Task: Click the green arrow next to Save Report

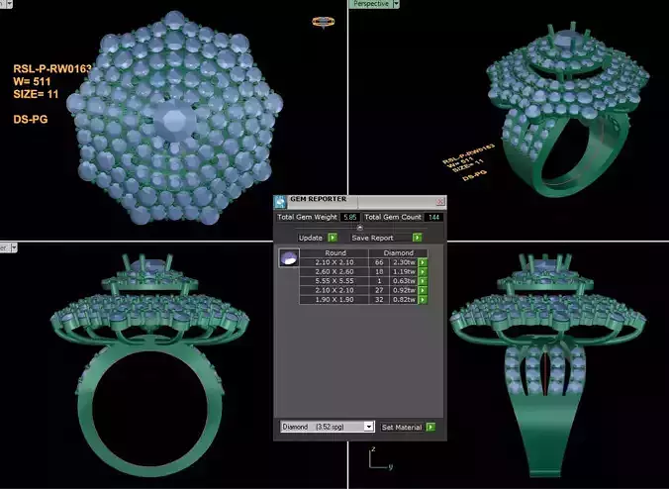Action: click(417, 238)
